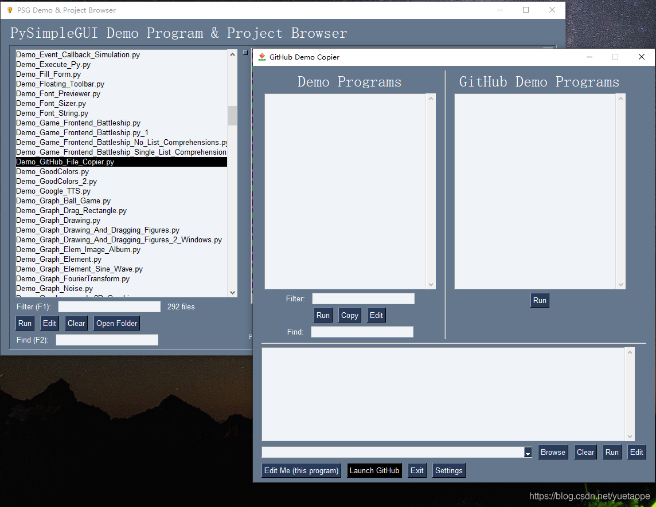Click Edit at bottom right of Copier
The width and height of the screenshot is (656, 507).
(637, 452)
